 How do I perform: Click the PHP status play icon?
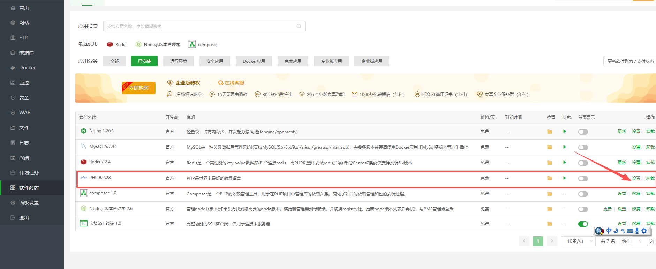point(565,178)
